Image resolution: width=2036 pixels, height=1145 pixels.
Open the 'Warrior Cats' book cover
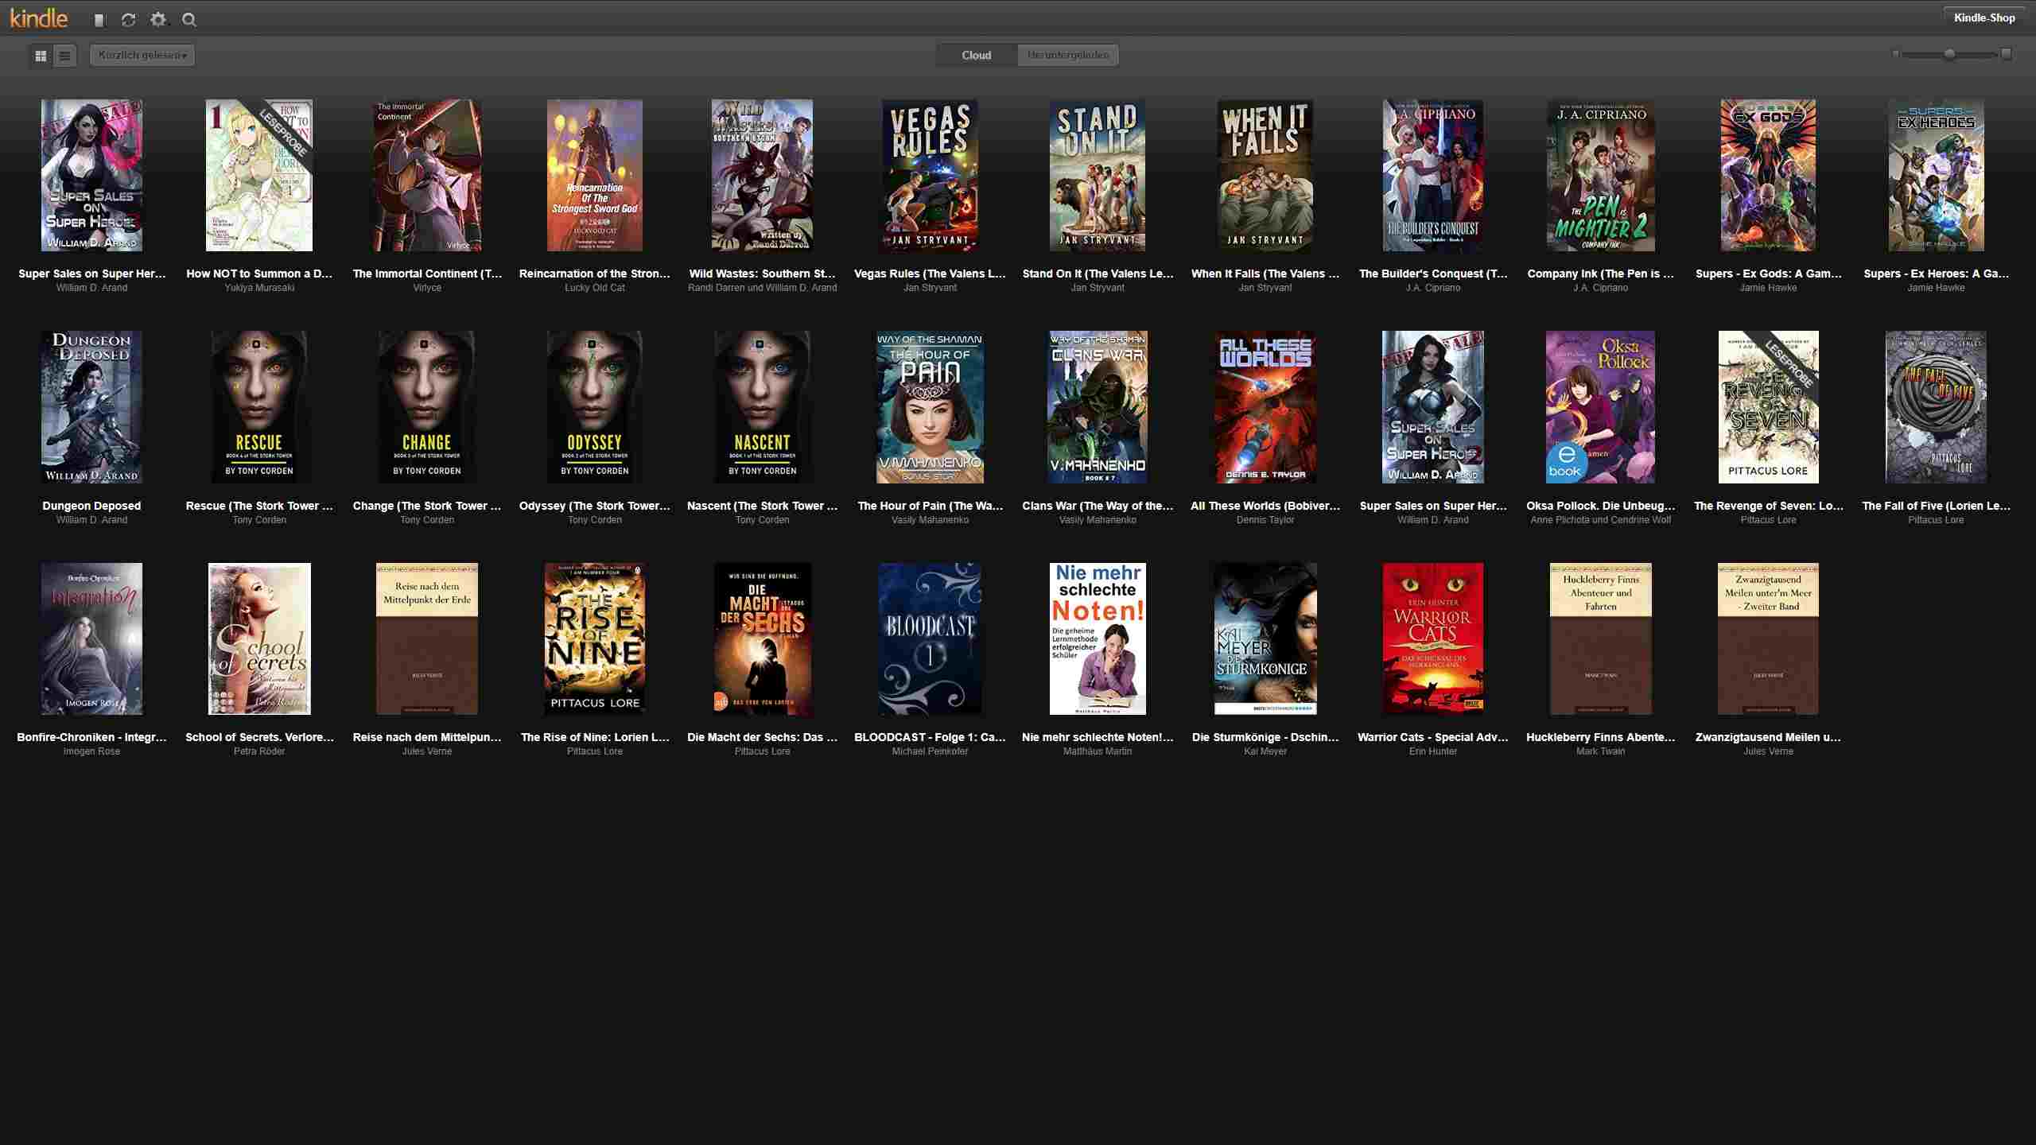click(x=1433, y=638)
